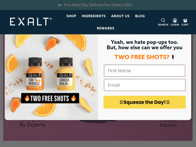Open the SHOP menu
Image resolution: width=196 pixels, height=147 pixels.
pos(71,16)
